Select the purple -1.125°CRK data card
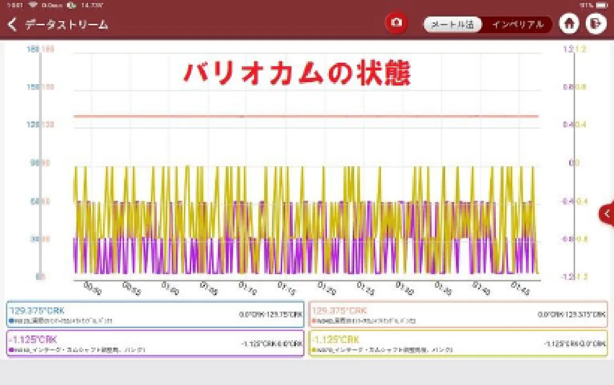The image size is (614, 385). point(155,344)
